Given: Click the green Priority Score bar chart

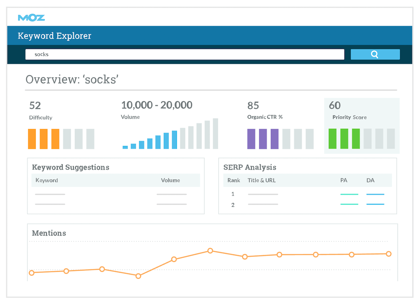Looking at the screenshot, I should coord(362,138).
